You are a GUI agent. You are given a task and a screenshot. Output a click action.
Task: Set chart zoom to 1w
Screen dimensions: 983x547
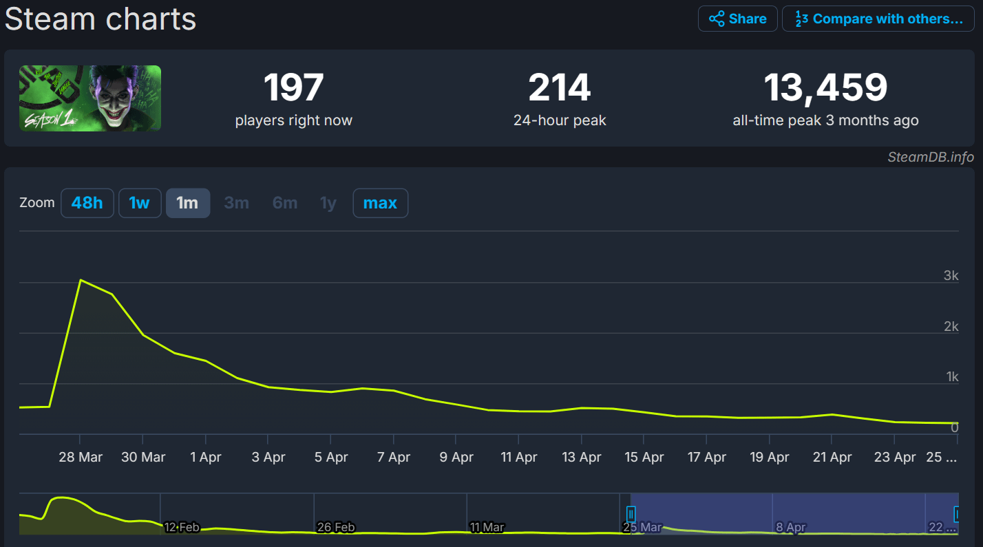tap(140, 203)
